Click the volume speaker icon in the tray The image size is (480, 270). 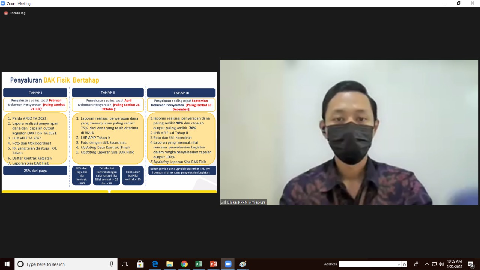pos(441,264)
